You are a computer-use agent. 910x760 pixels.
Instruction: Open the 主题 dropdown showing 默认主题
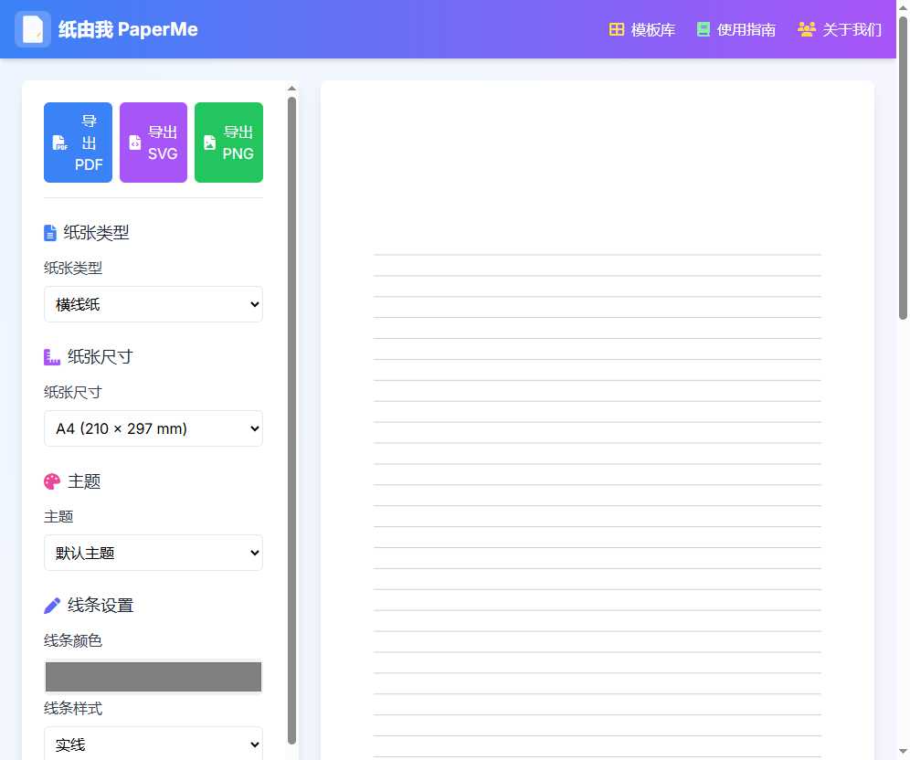153,553
